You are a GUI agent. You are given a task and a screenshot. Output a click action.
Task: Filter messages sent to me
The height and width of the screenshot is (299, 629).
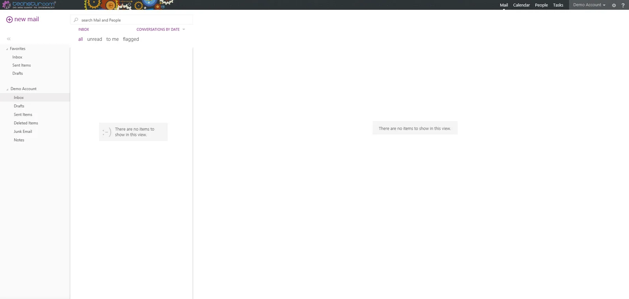(112, 39)
